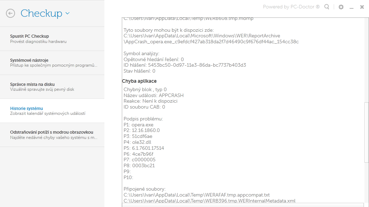Minimize the PC-Doctor window
The width and height of the screenshot is (369, 207).
pyautogui.click(x=352, y=7)
